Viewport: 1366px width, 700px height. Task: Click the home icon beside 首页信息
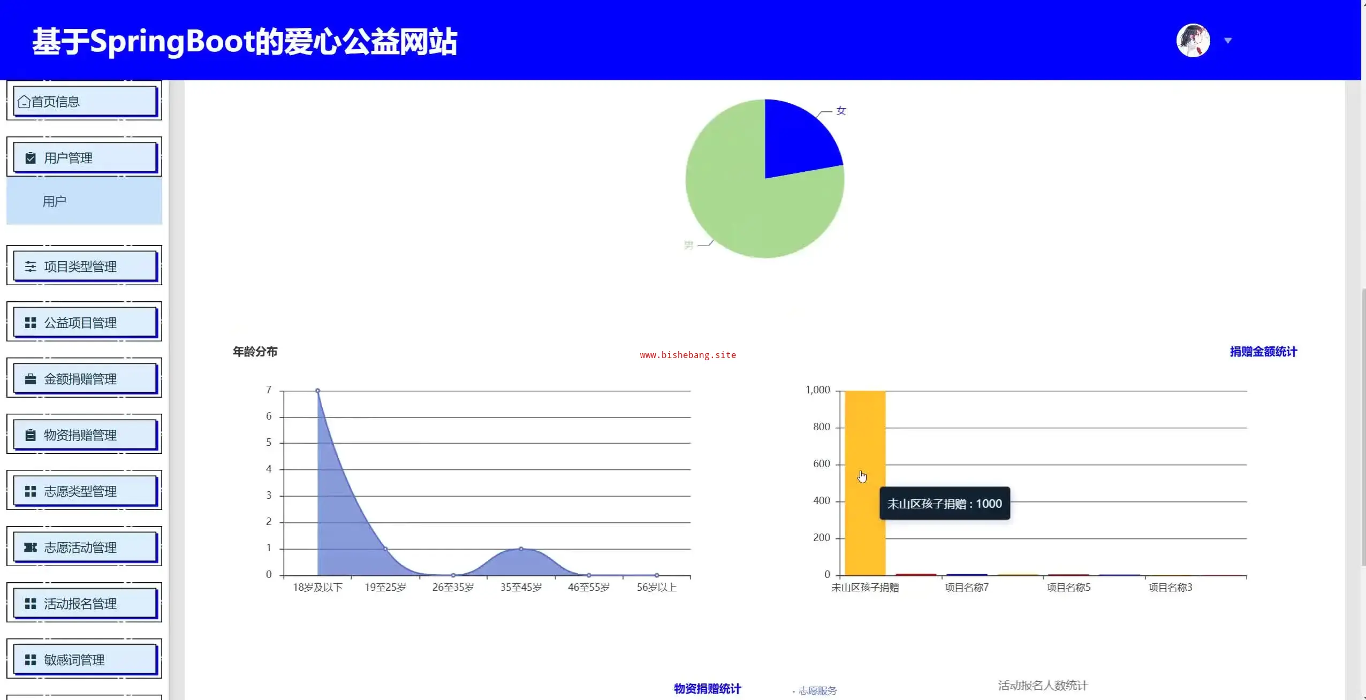point(24,102)
